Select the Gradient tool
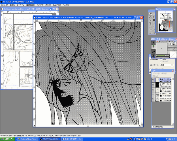The height and width of the screenshot is (141, 177). click(x=154, y=17)
